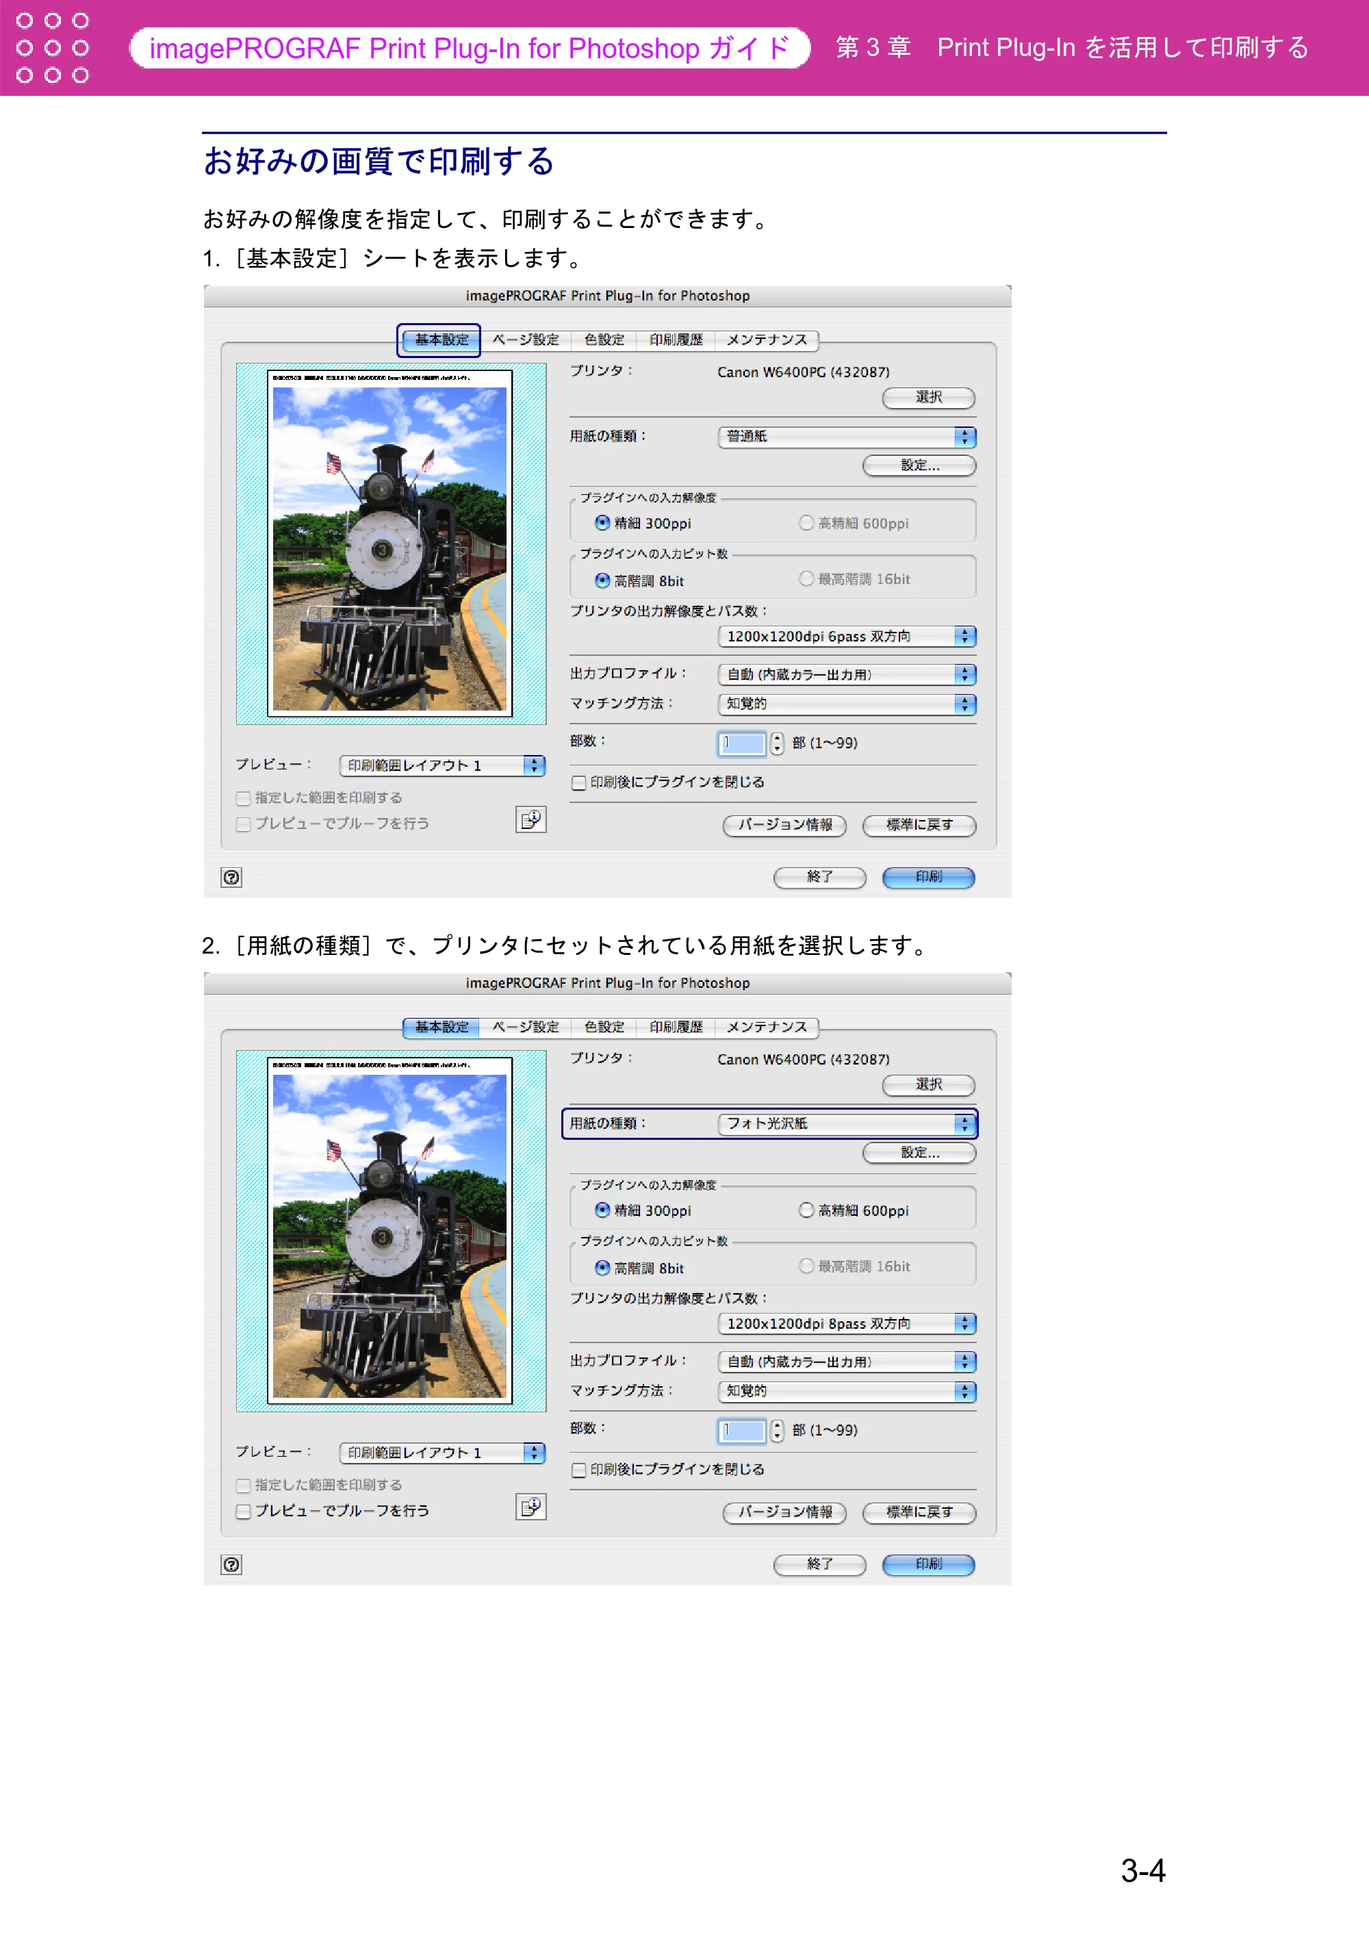1369x1938 pixels.
Task: Open マッチング方法 dropdown in second dialog
Action: [x=847, y=1391]
